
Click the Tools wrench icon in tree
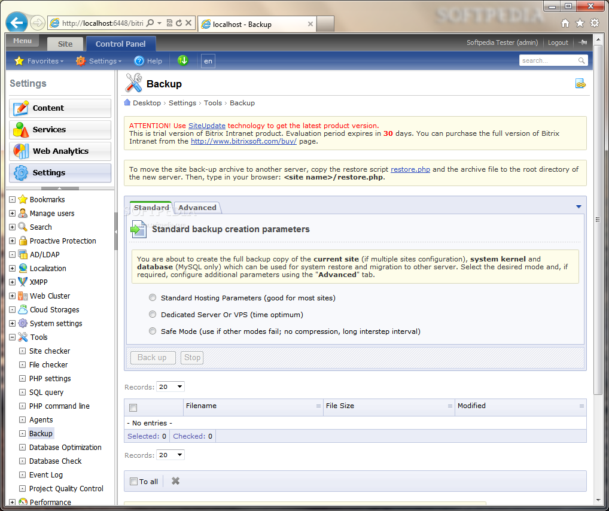[x=23, y=337]
